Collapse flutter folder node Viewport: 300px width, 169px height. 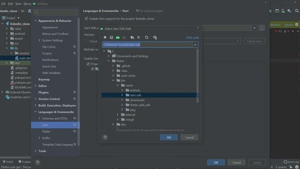click(109, 61)
